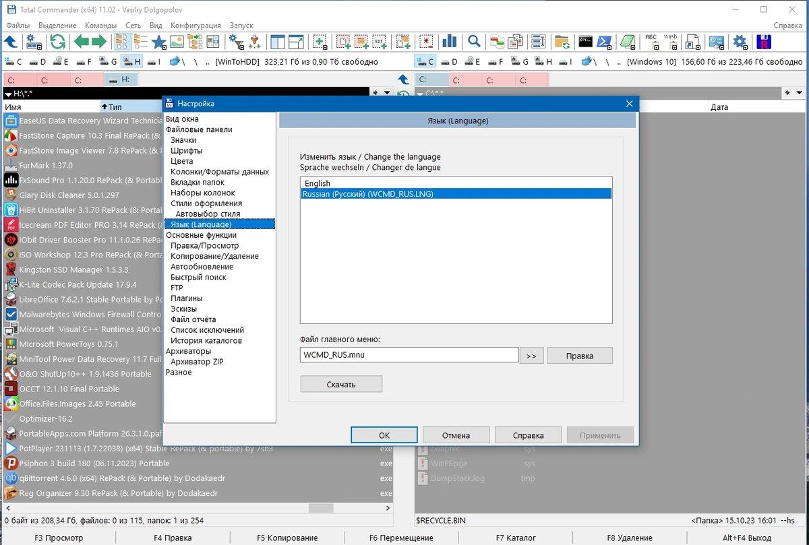
Task: Open Копирование/Удаление settings page
Action: tap(214, 256)
